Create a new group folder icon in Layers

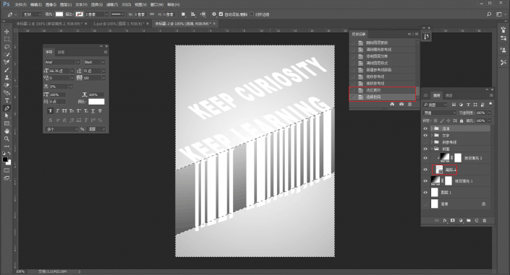pyautogui.click(x=469, y=220)
